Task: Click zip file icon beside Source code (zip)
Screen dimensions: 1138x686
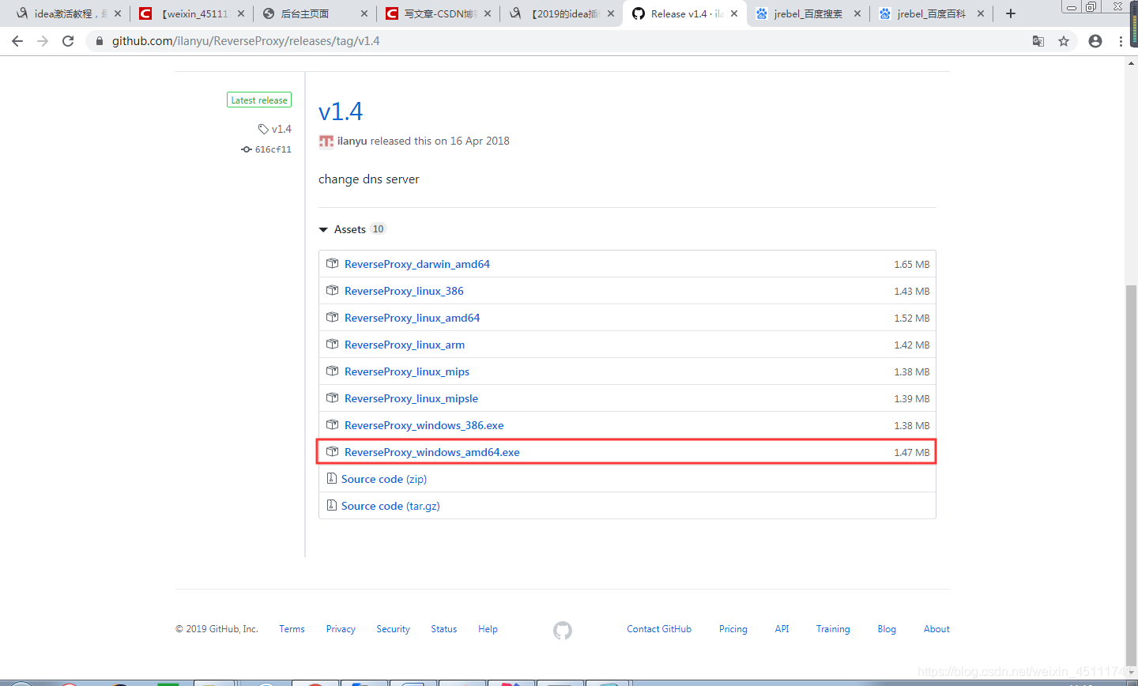Action: coord(332,479)
